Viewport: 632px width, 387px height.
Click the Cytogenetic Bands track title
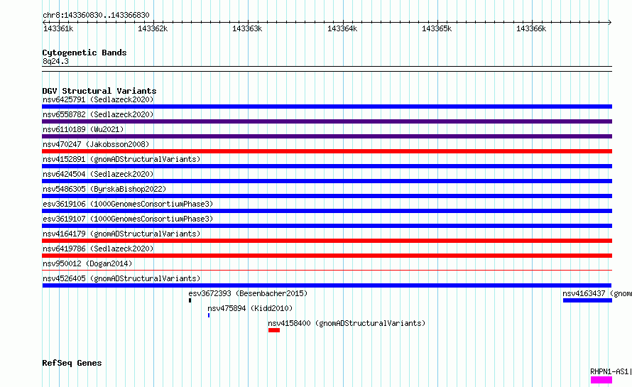coord(85,53)
